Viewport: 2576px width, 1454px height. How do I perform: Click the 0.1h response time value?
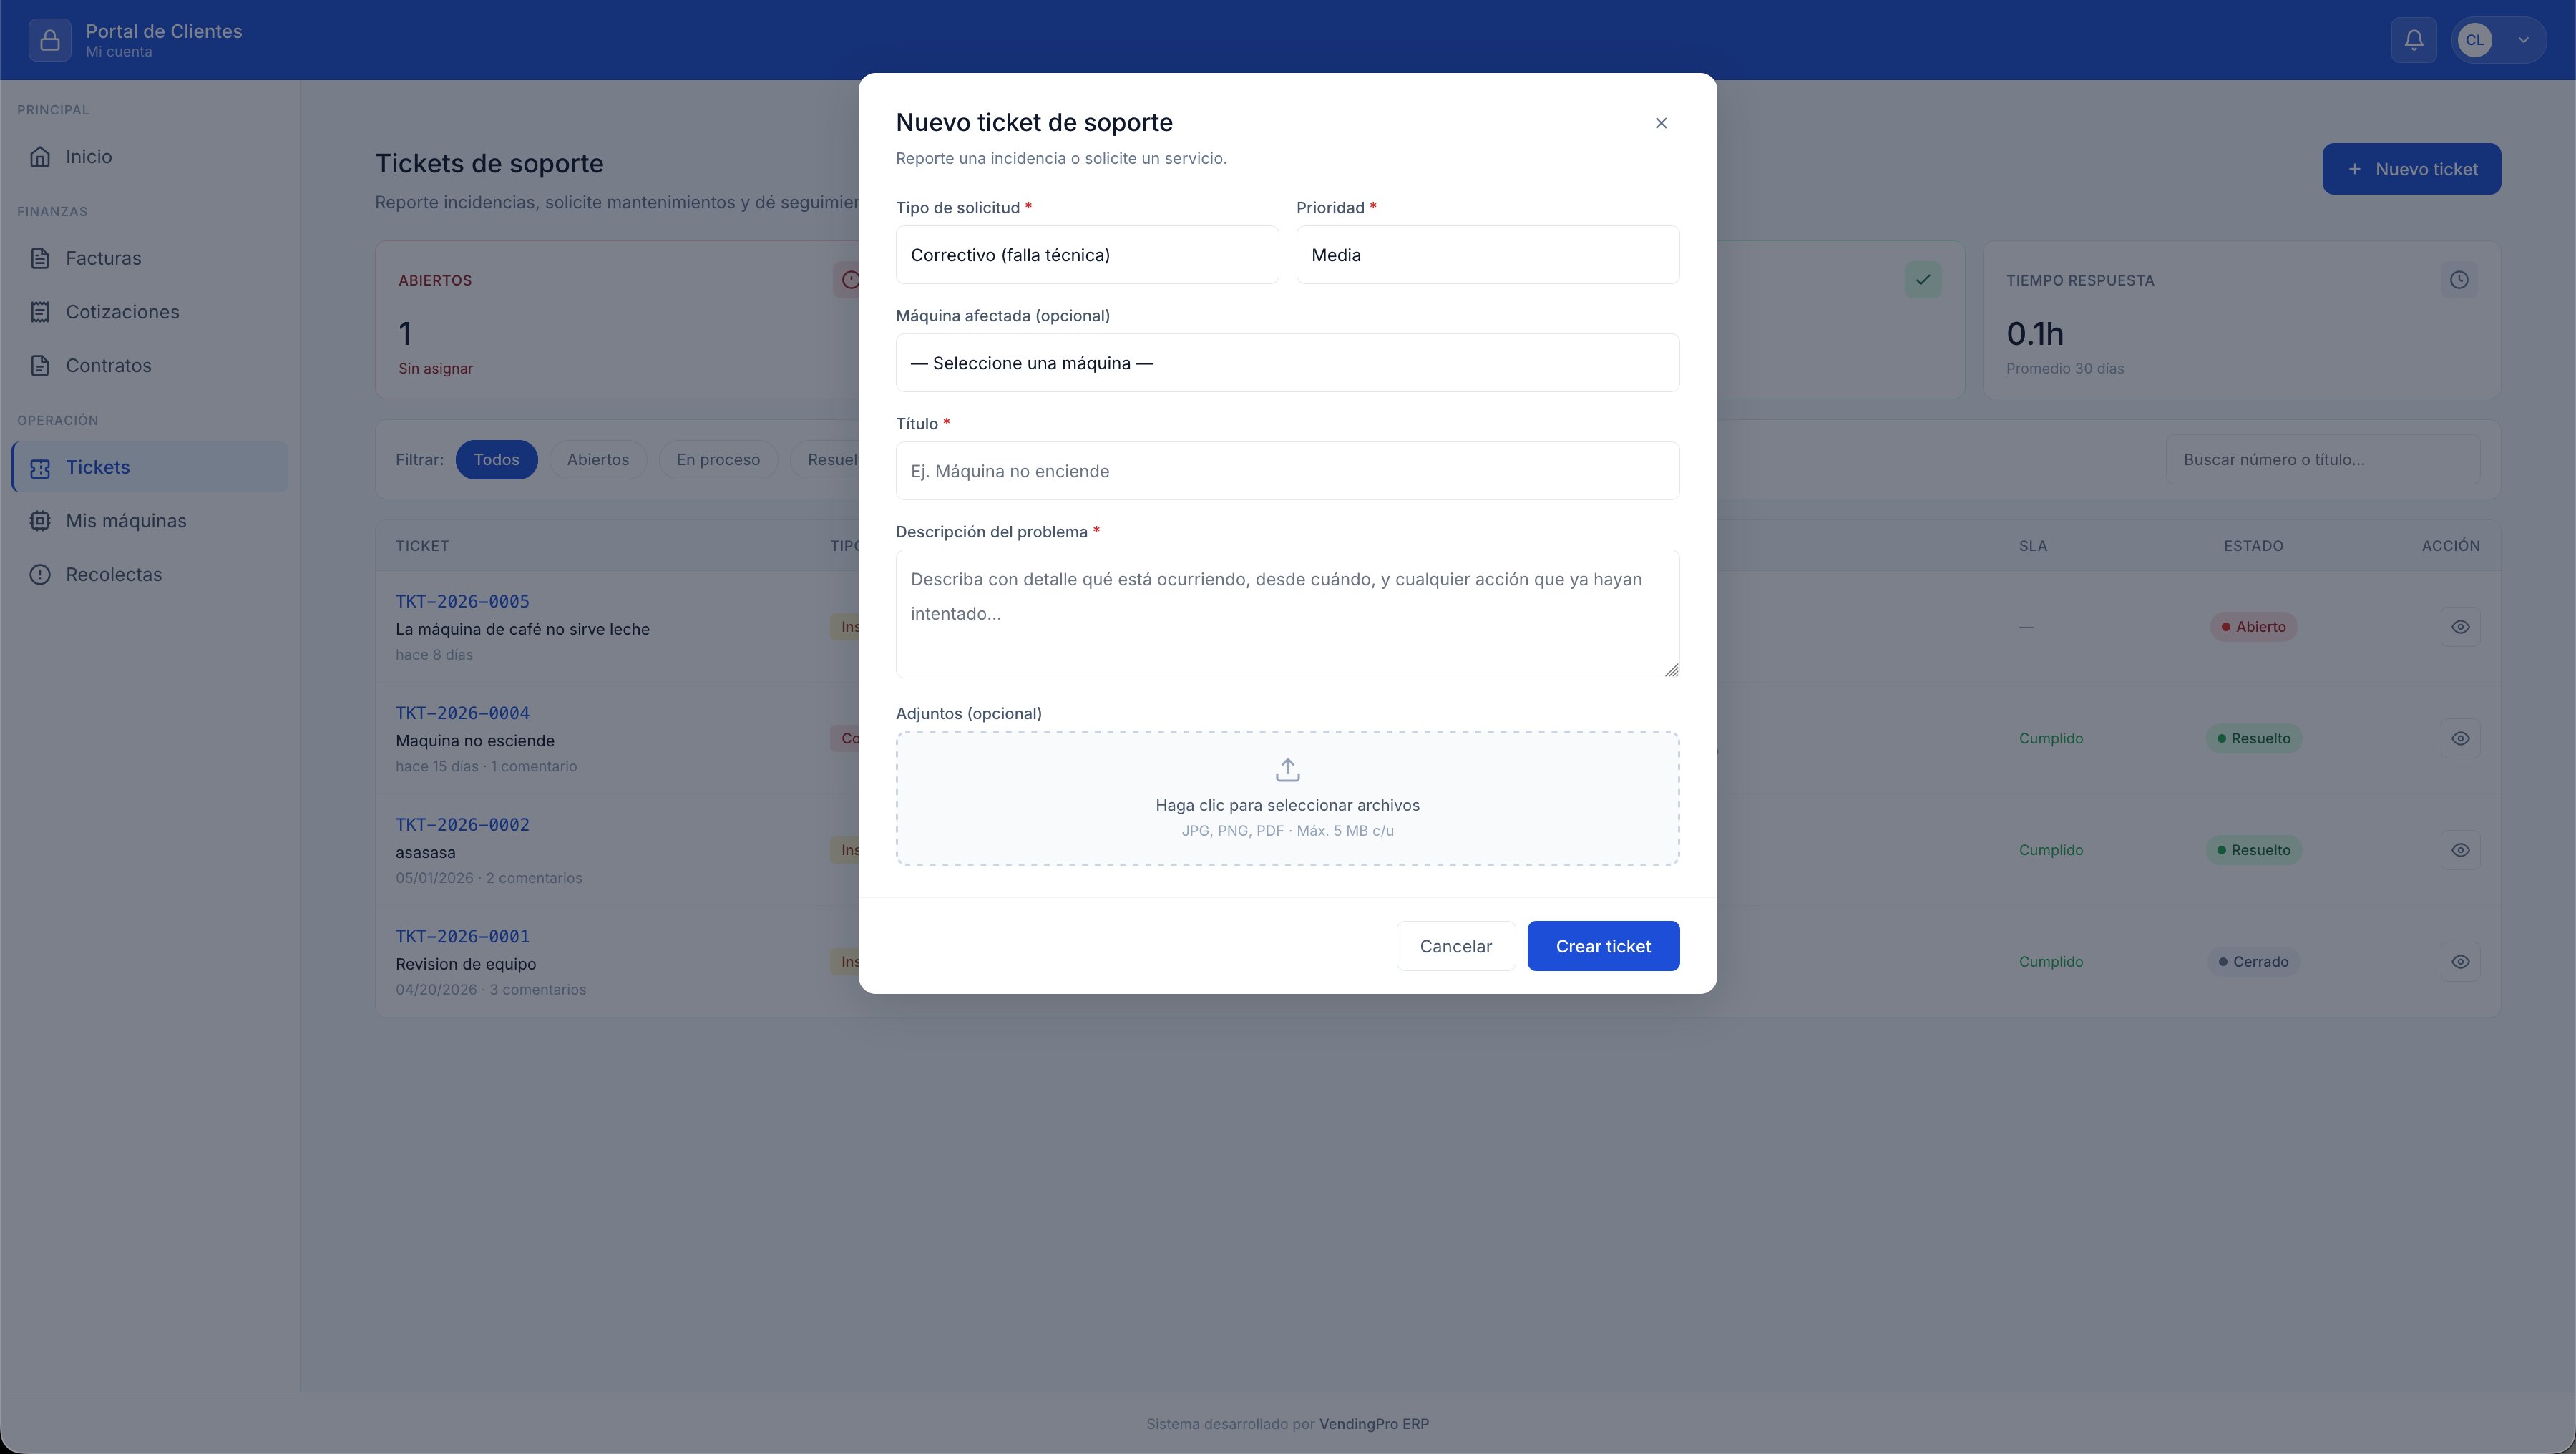2035,333
